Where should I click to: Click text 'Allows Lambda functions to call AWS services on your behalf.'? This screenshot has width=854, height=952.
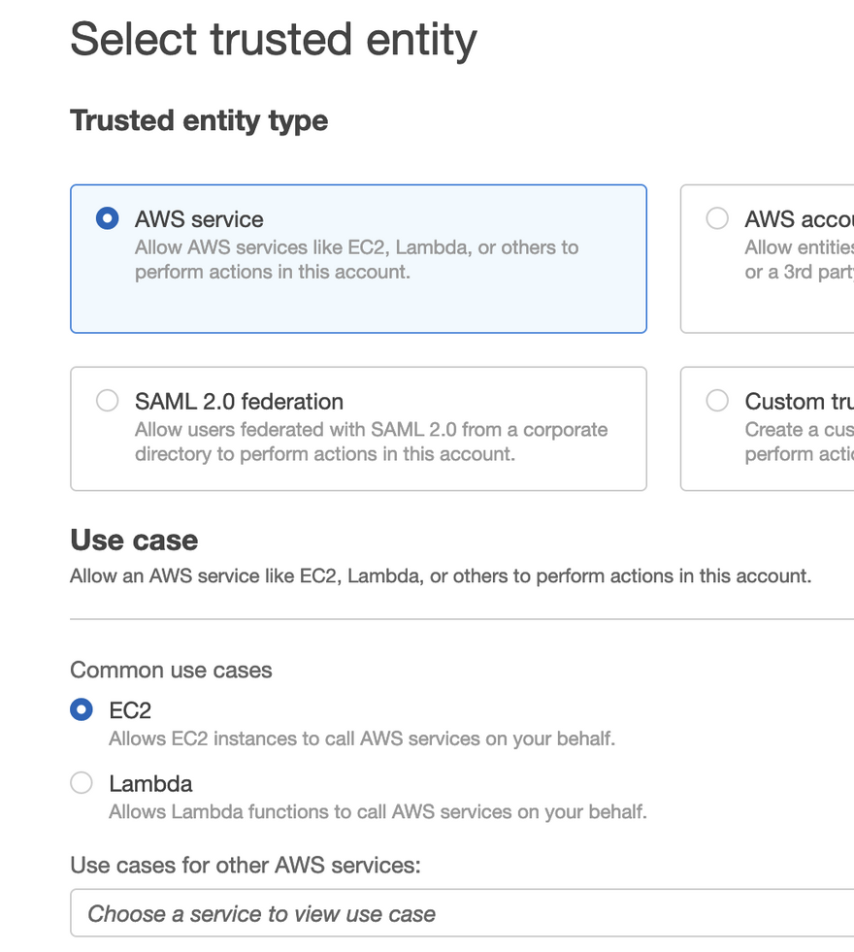coord(378,811)
